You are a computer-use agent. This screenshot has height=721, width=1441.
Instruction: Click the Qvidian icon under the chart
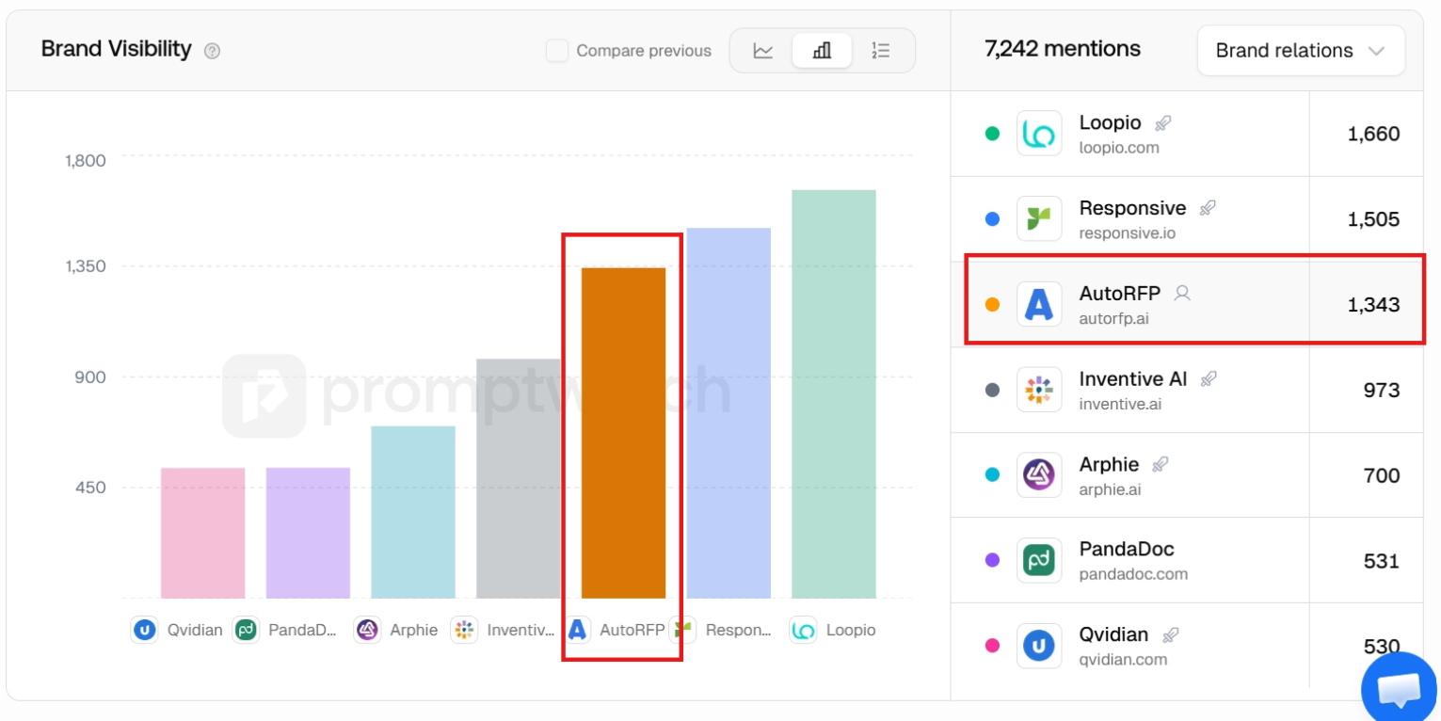tap(144, 630)
